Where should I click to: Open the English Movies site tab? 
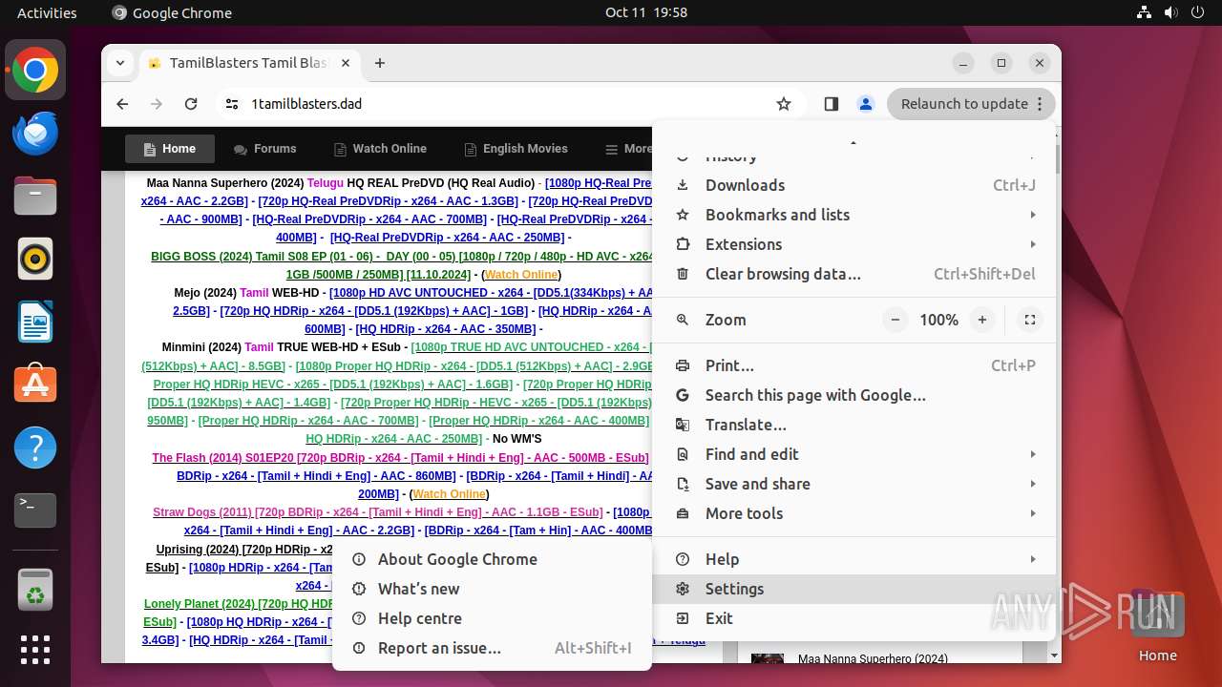tap(516, 149)
